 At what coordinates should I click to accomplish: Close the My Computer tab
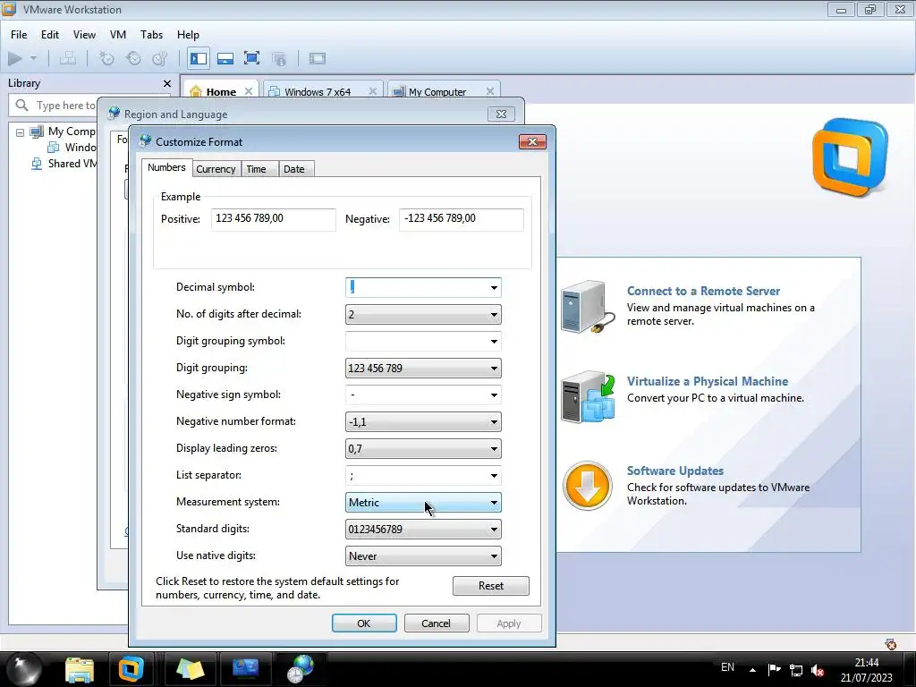(x=490, y=91)
